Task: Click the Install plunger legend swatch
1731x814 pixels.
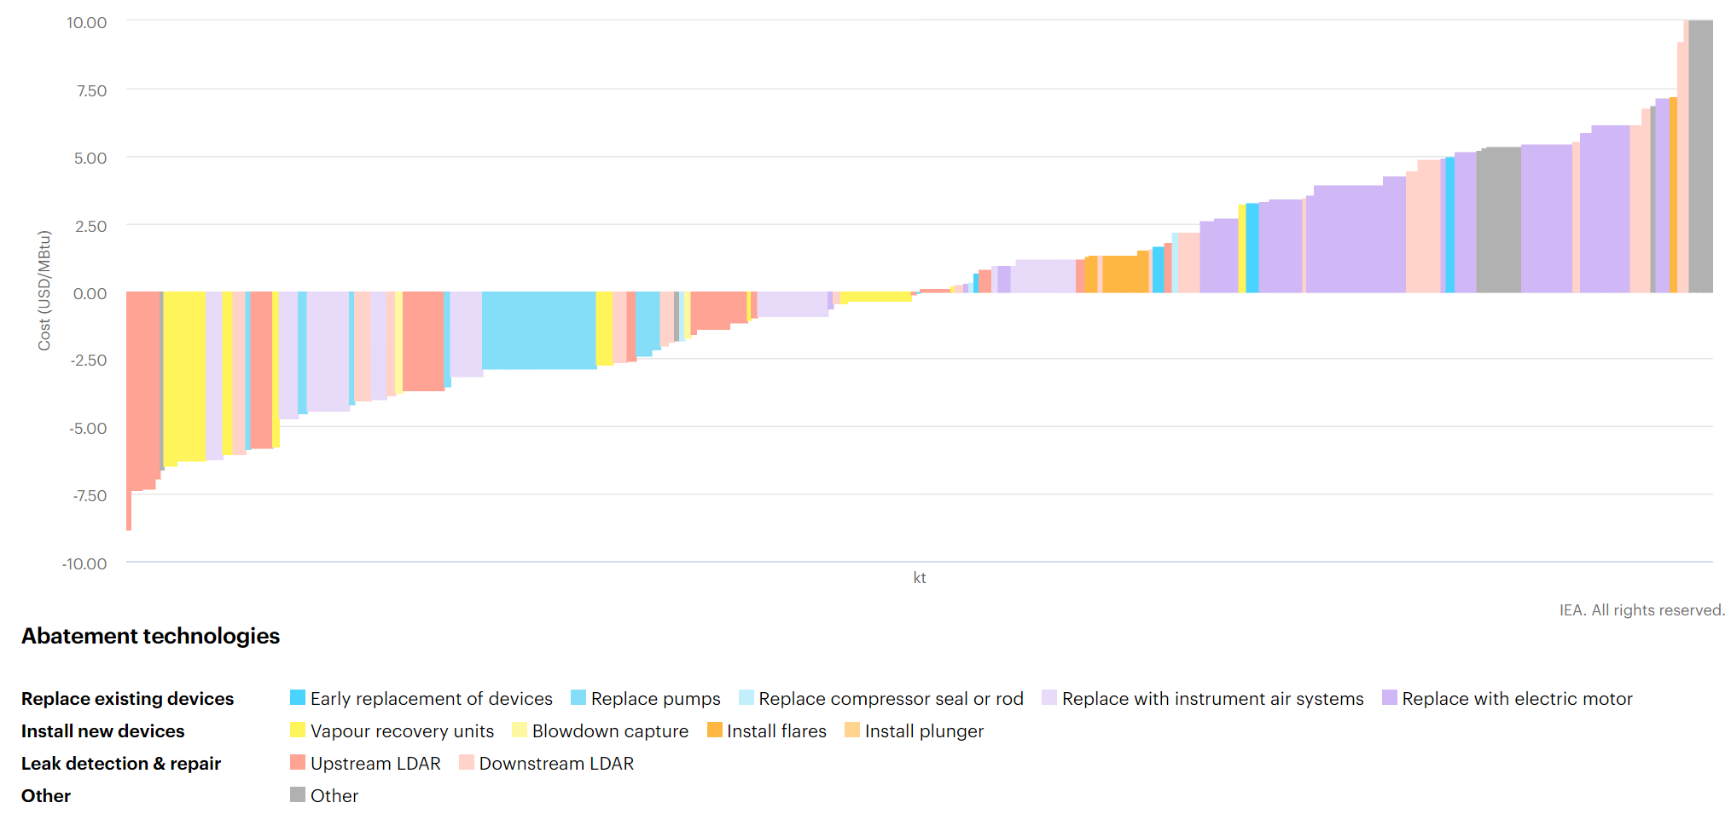Action: point(852,730)
